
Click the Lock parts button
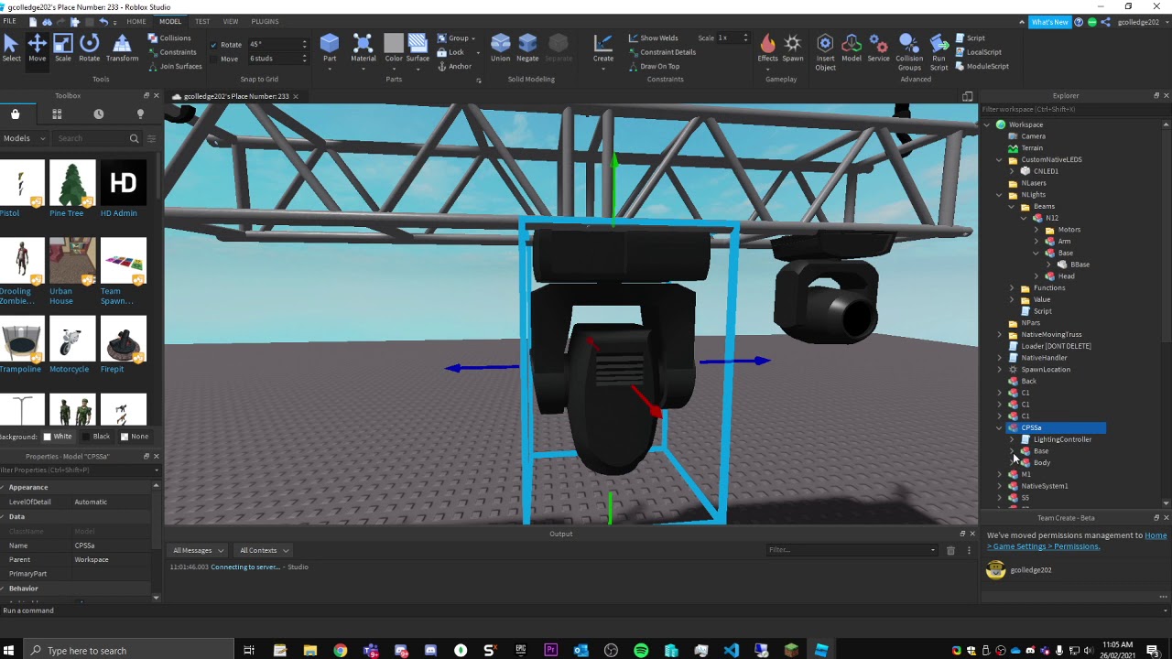point(454,52)
